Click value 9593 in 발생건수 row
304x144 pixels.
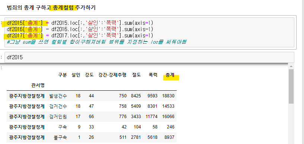tap(153, 96)
